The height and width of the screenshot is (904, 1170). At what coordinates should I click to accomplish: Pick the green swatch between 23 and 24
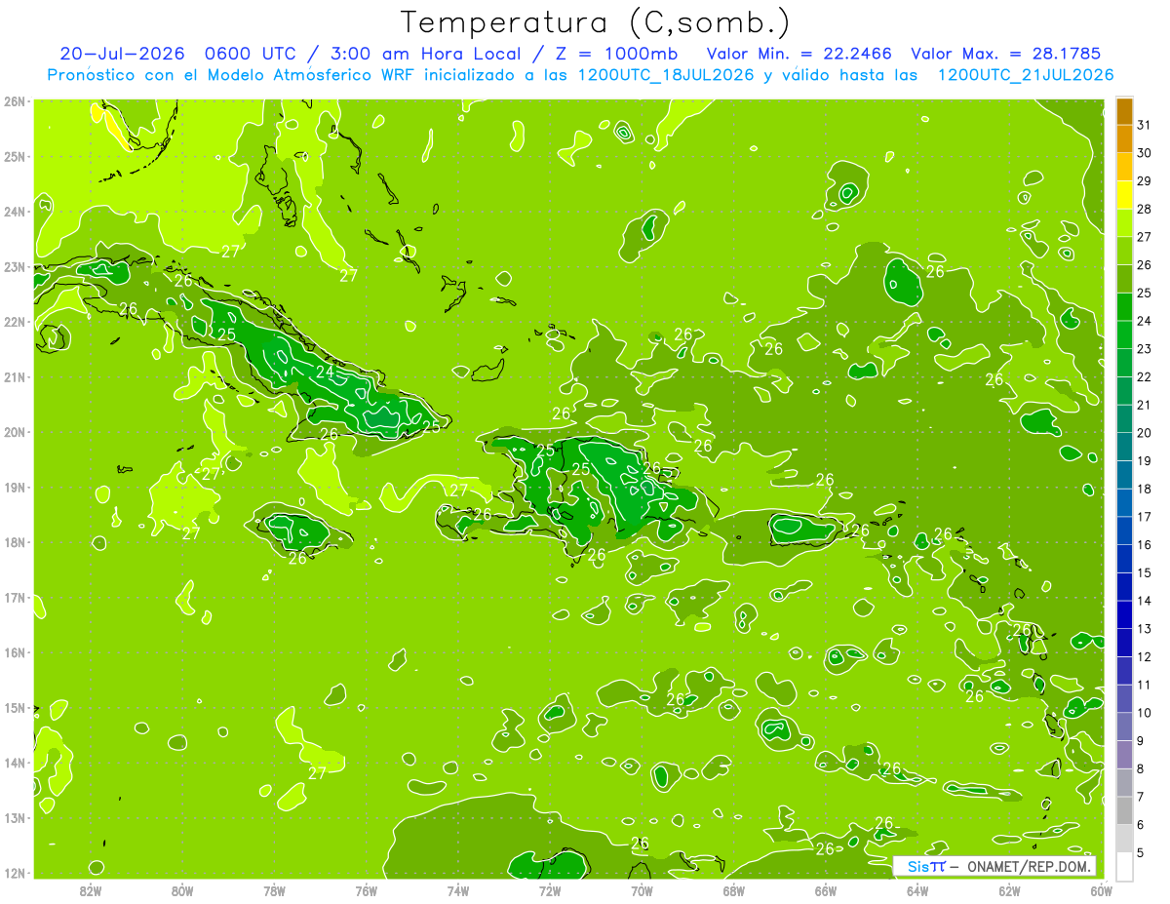click(1125, 334)
